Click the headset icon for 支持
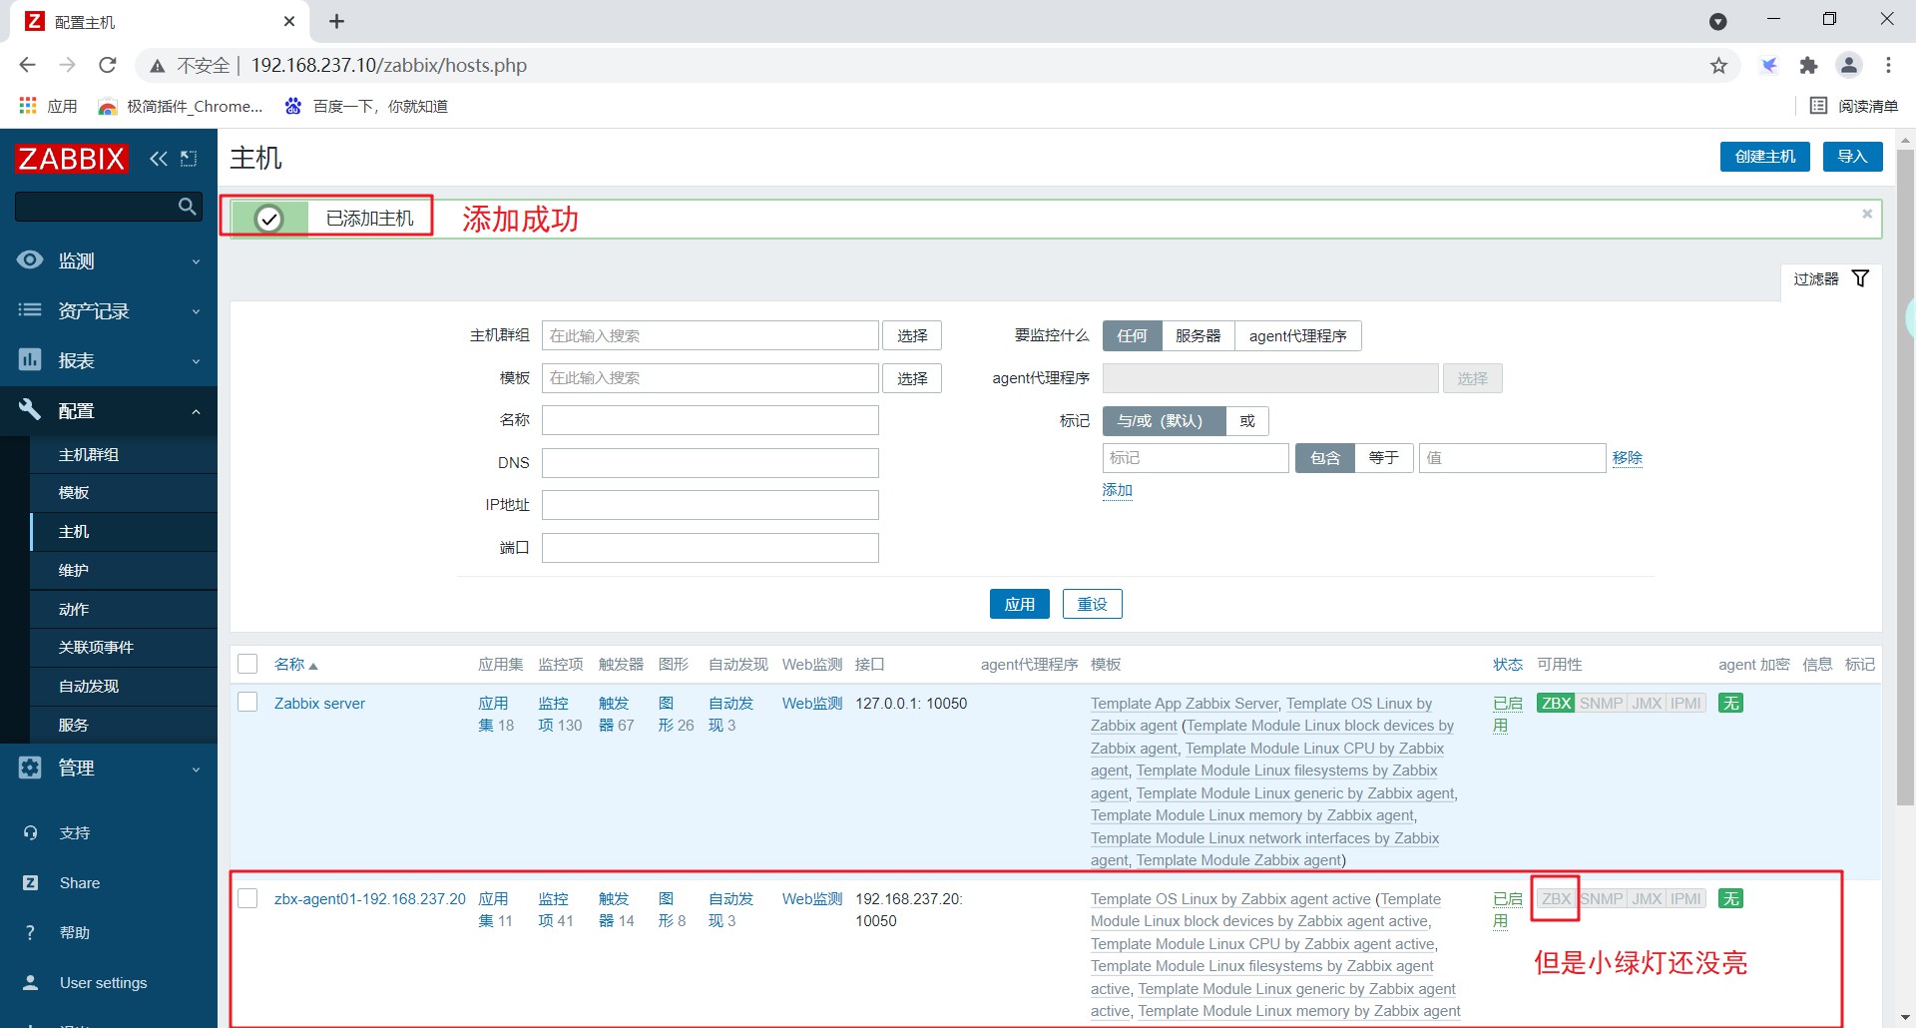This screenshot has width=1916, height=1028. (30, 832)
